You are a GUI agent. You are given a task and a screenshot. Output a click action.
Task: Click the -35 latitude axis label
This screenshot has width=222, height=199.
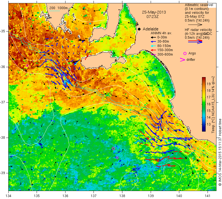[x=3, y=31]
